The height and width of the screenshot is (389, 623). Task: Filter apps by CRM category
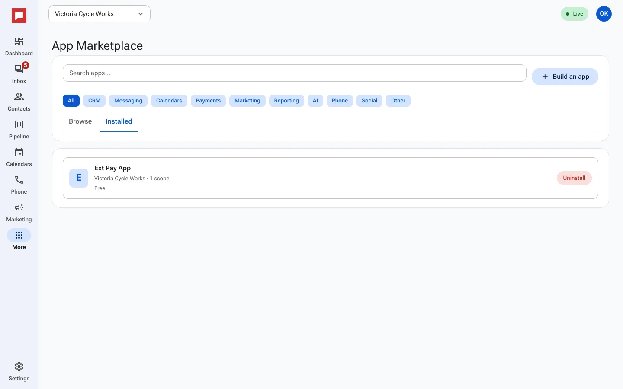(94, 101)
